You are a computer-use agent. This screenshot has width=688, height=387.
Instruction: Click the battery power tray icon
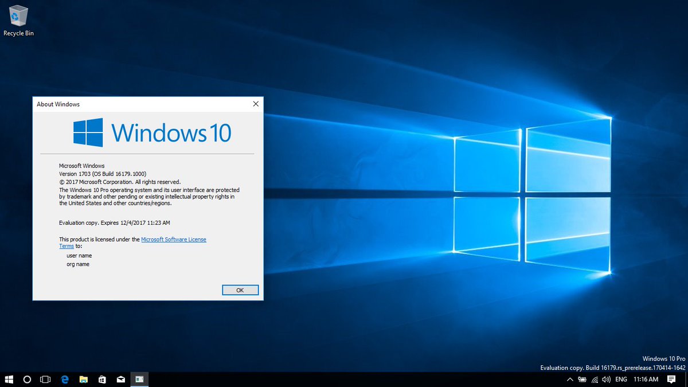(582, 380)
